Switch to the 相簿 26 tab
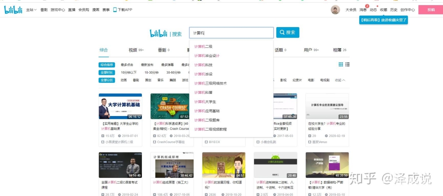 coord(340,50)
